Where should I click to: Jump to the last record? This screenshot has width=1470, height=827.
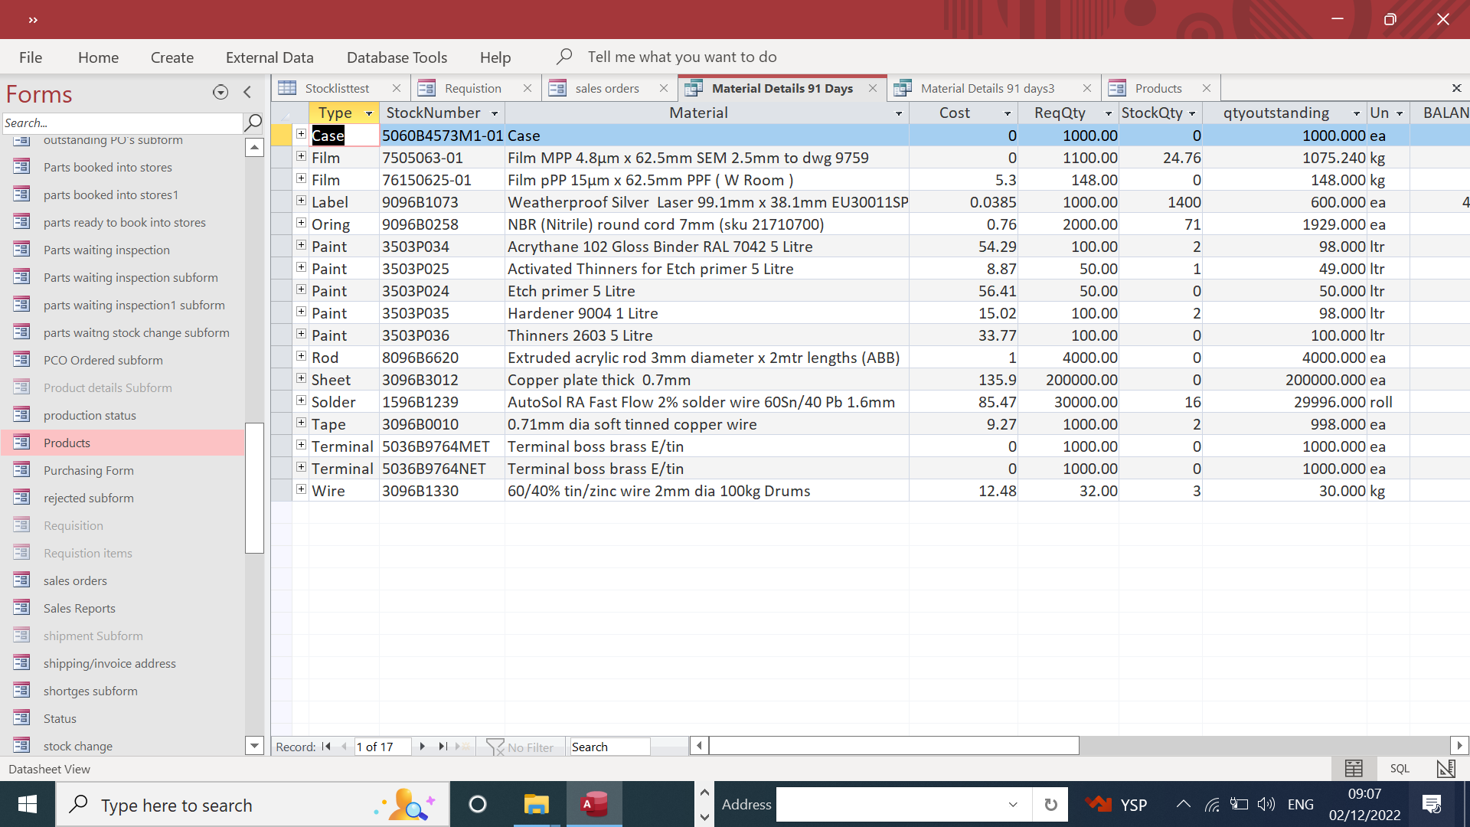coord(443,747)
